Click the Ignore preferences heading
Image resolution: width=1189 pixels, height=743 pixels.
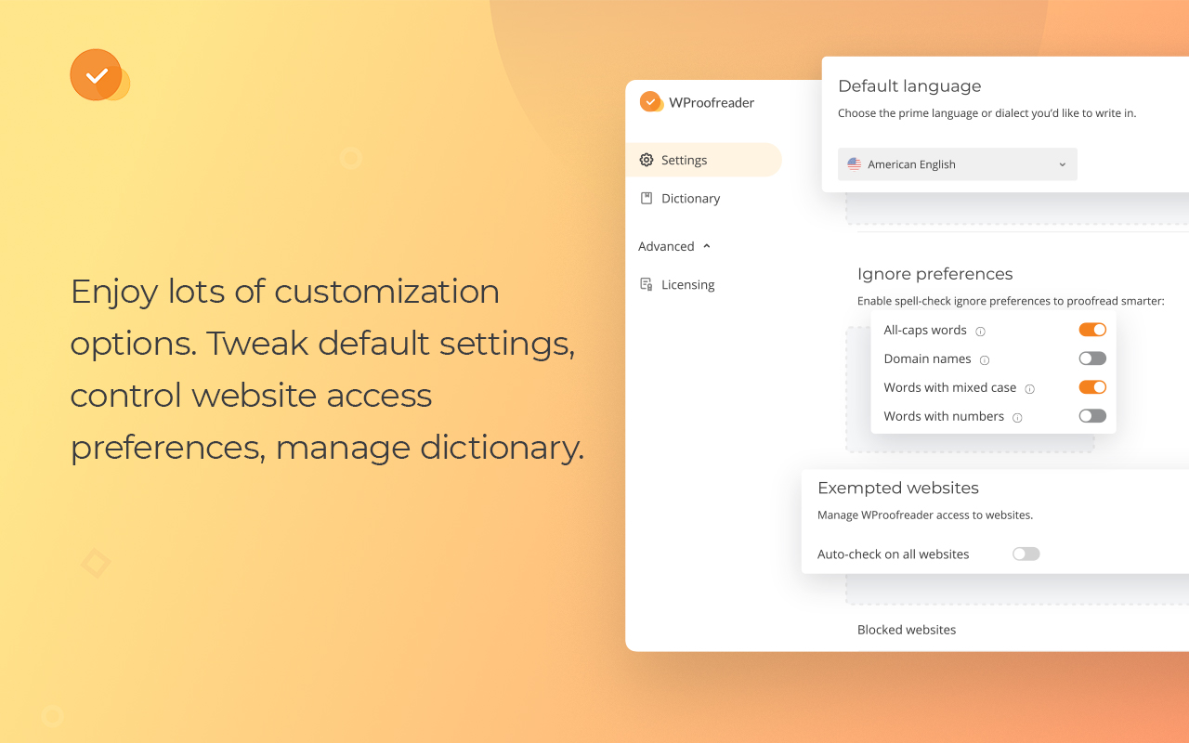point(934,274)
